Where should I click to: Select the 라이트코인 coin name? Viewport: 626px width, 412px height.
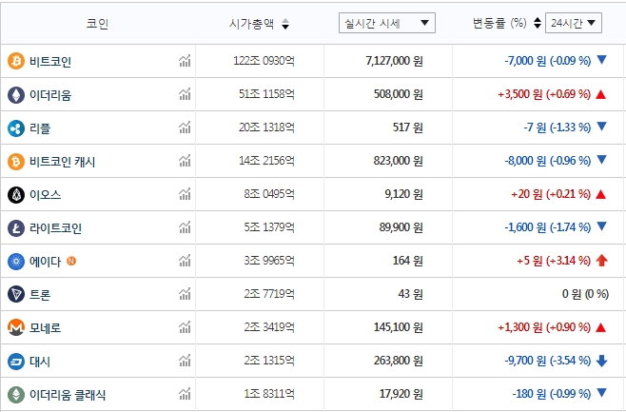click(x=56, y=228)
